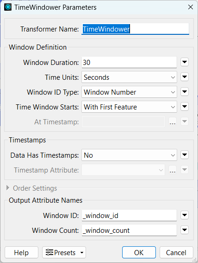The image size is (198, 263).
Task: Click into the Window Duration field
Action: pos(129,63)
